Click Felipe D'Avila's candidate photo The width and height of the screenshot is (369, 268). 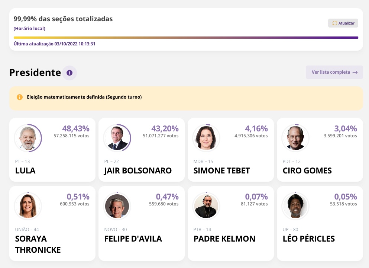pyautogui.click(x=117, y=206)
